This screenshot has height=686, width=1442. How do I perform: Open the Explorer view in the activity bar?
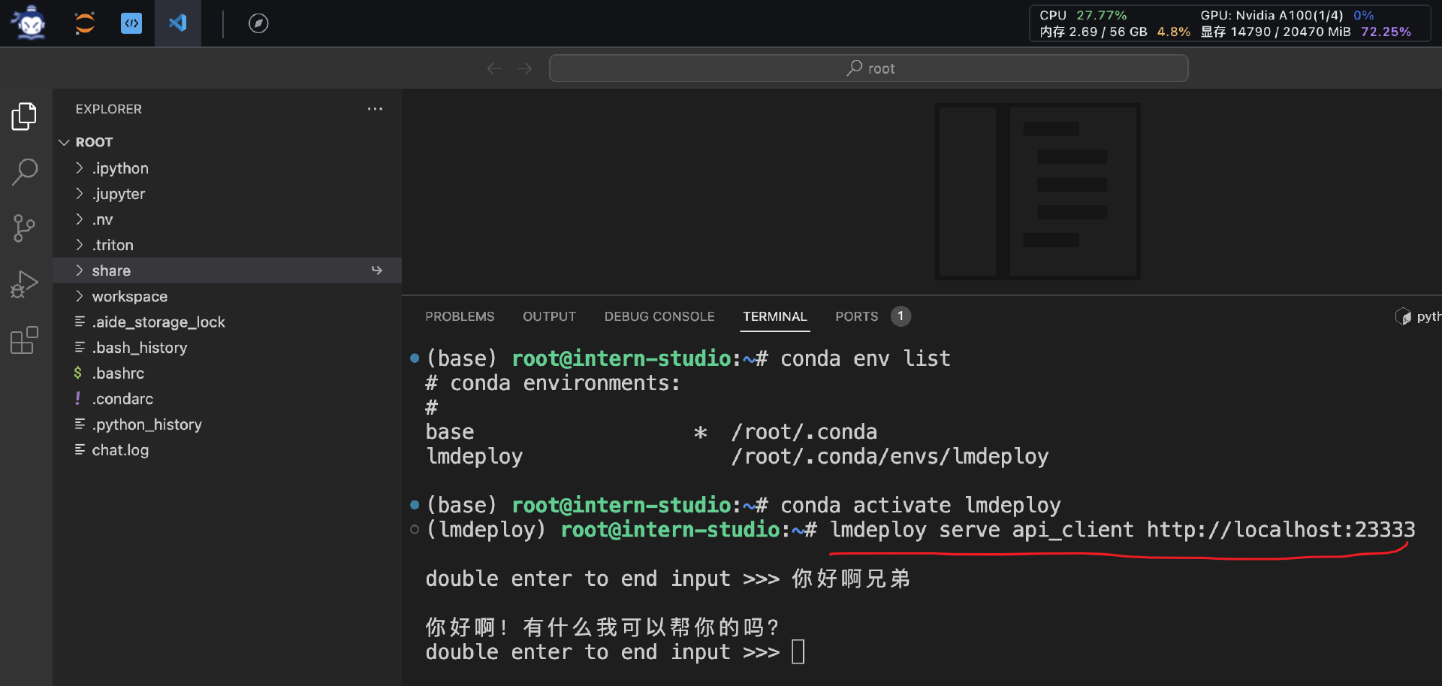click(x=24, y=116)
